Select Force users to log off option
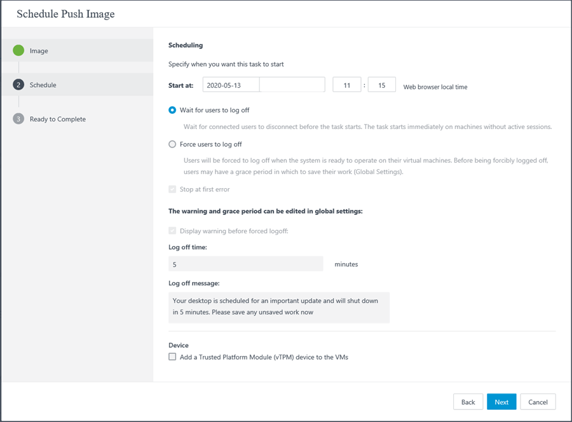Image resolution: width=572 pixels, height=422 pixels. pos(172,144)
